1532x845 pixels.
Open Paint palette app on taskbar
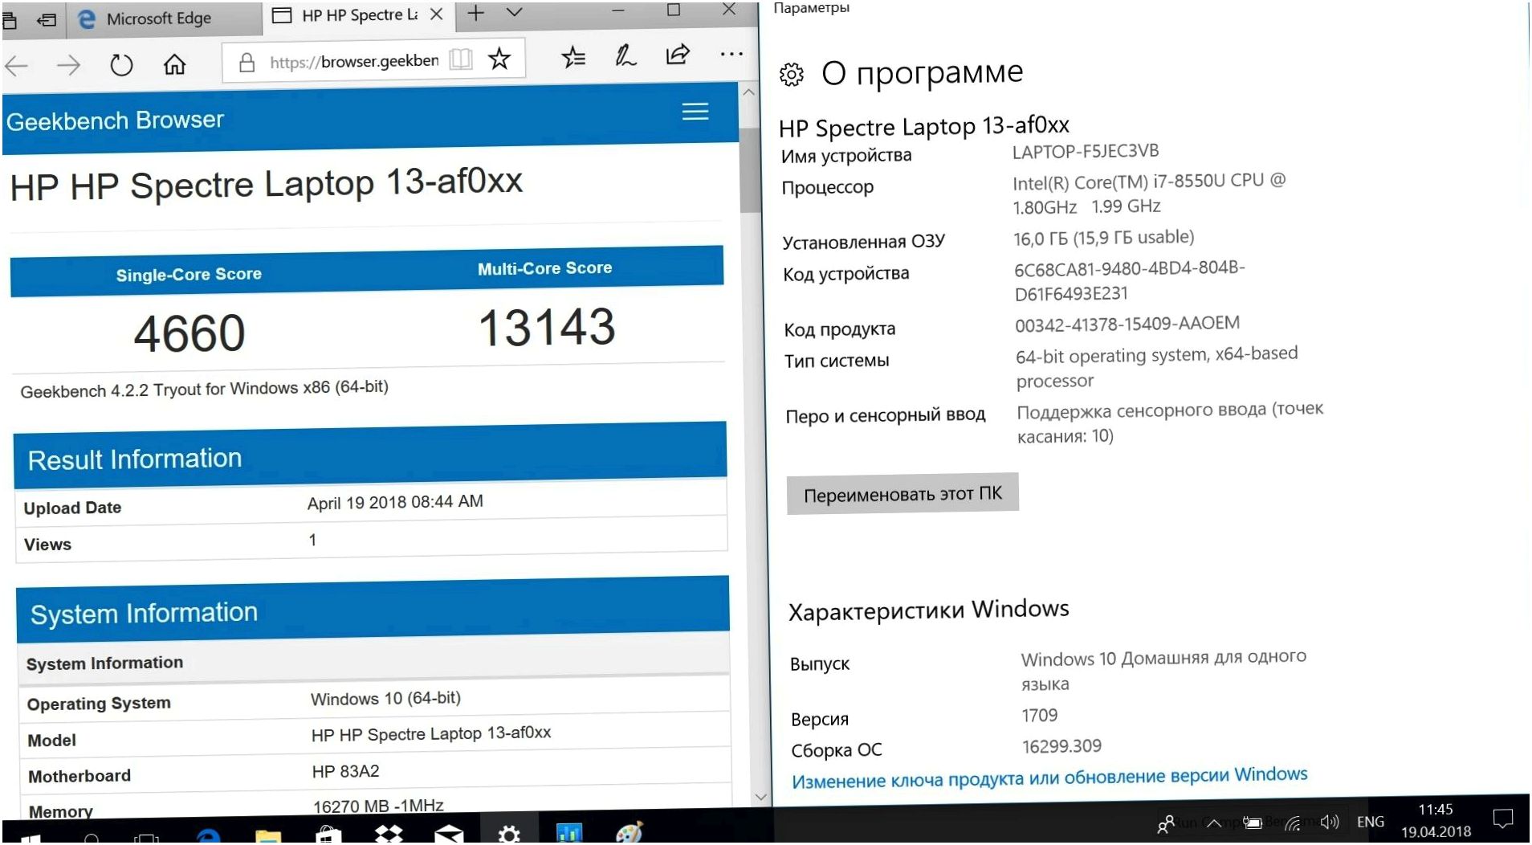point(629,832)
